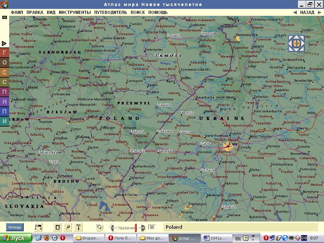Viewport: 324px width, 243px height.
Task: Select the red Г sidebar tab
Action: (x=4, y=53)
